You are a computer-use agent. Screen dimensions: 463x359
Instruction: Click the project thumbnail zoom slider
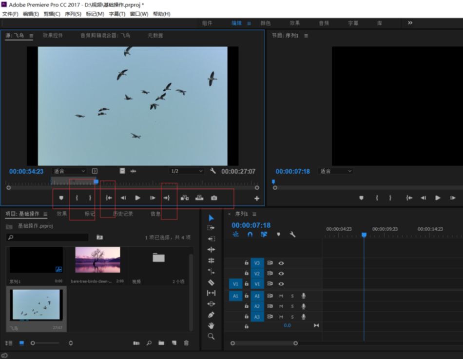33,343
